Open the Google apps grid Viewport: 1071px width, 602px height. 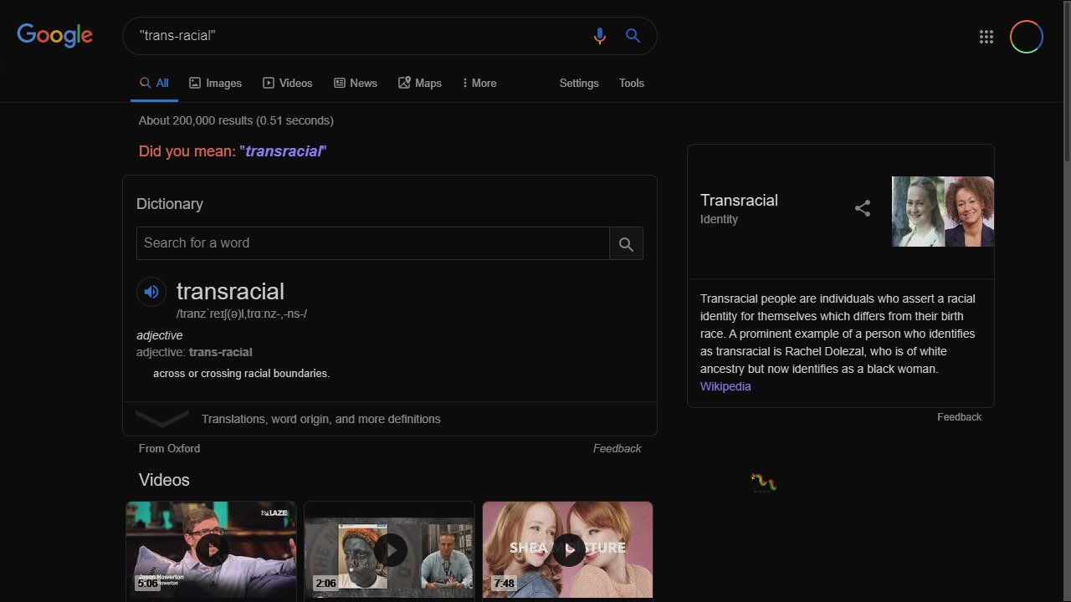tap(986, 37)
